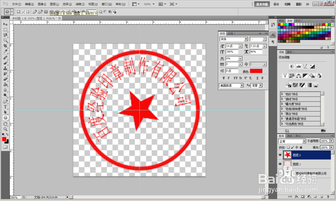Click the 设计 workspace button

[276, 4]
